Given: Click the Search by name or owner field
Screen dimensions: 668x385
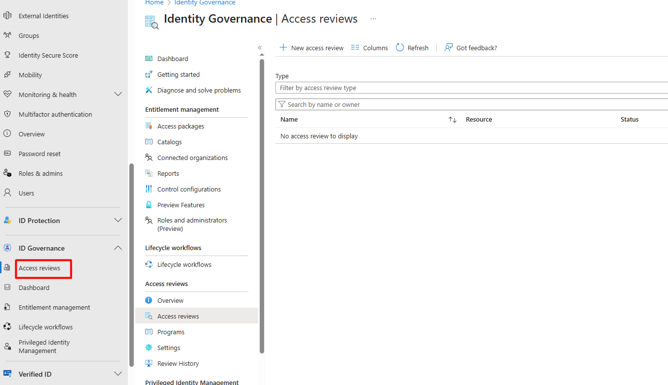Looking at the screenshot, I should pyautogui.click(x=472, y=104).
